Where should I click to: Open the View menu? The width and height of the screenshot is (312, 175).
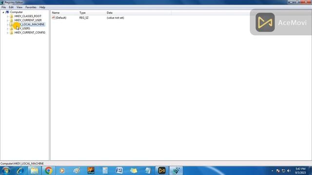click(x=19, y=7)
